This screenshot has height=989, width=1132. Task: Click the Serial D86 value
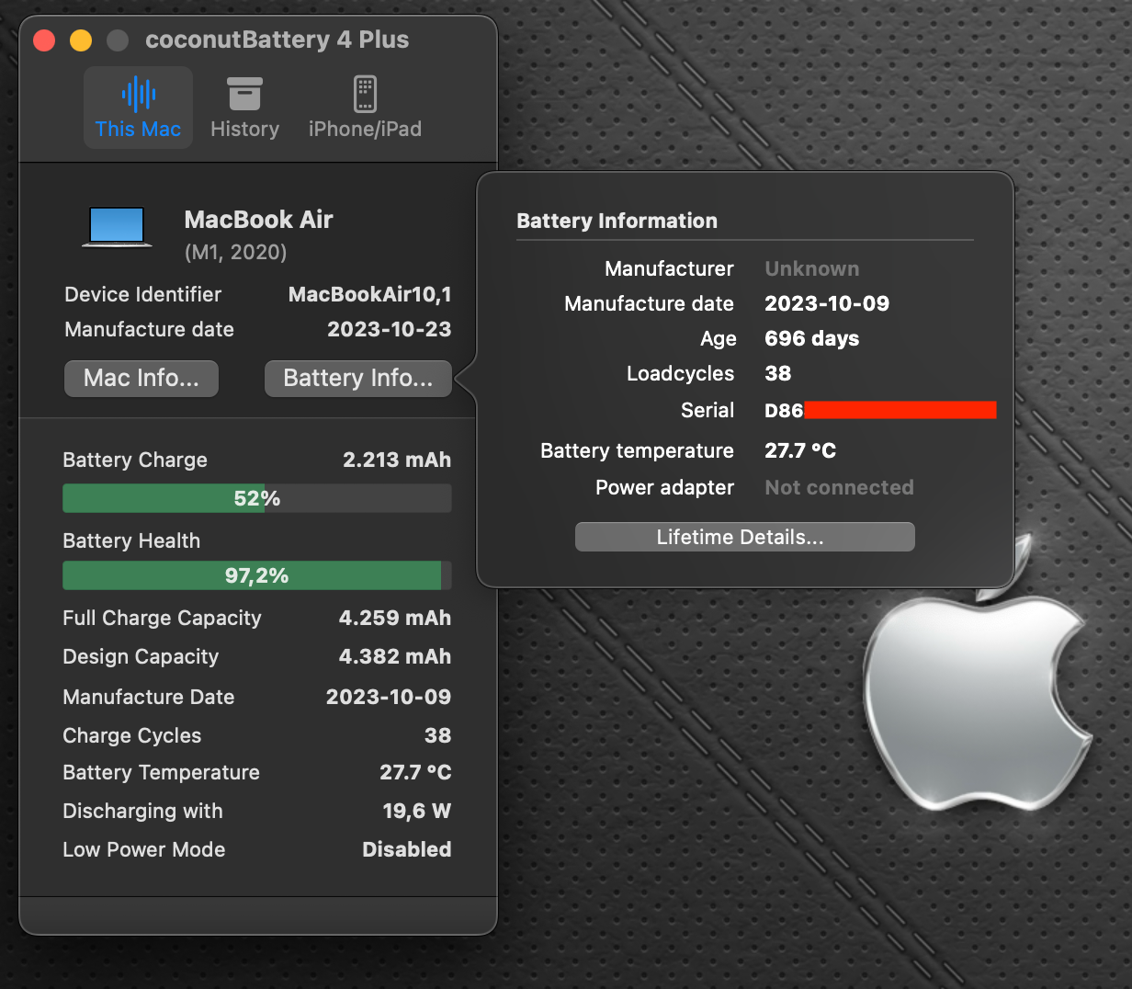point(785,410)
